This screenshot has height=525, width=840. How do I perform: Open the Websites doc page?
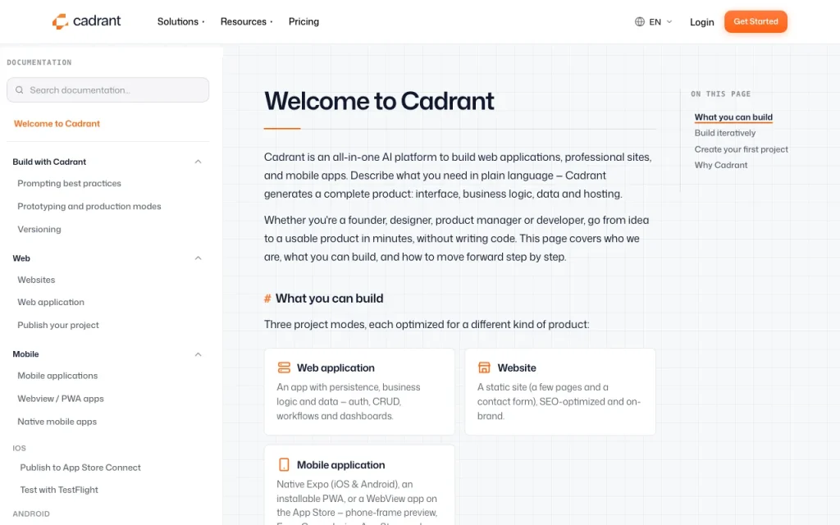coord(36,280)
